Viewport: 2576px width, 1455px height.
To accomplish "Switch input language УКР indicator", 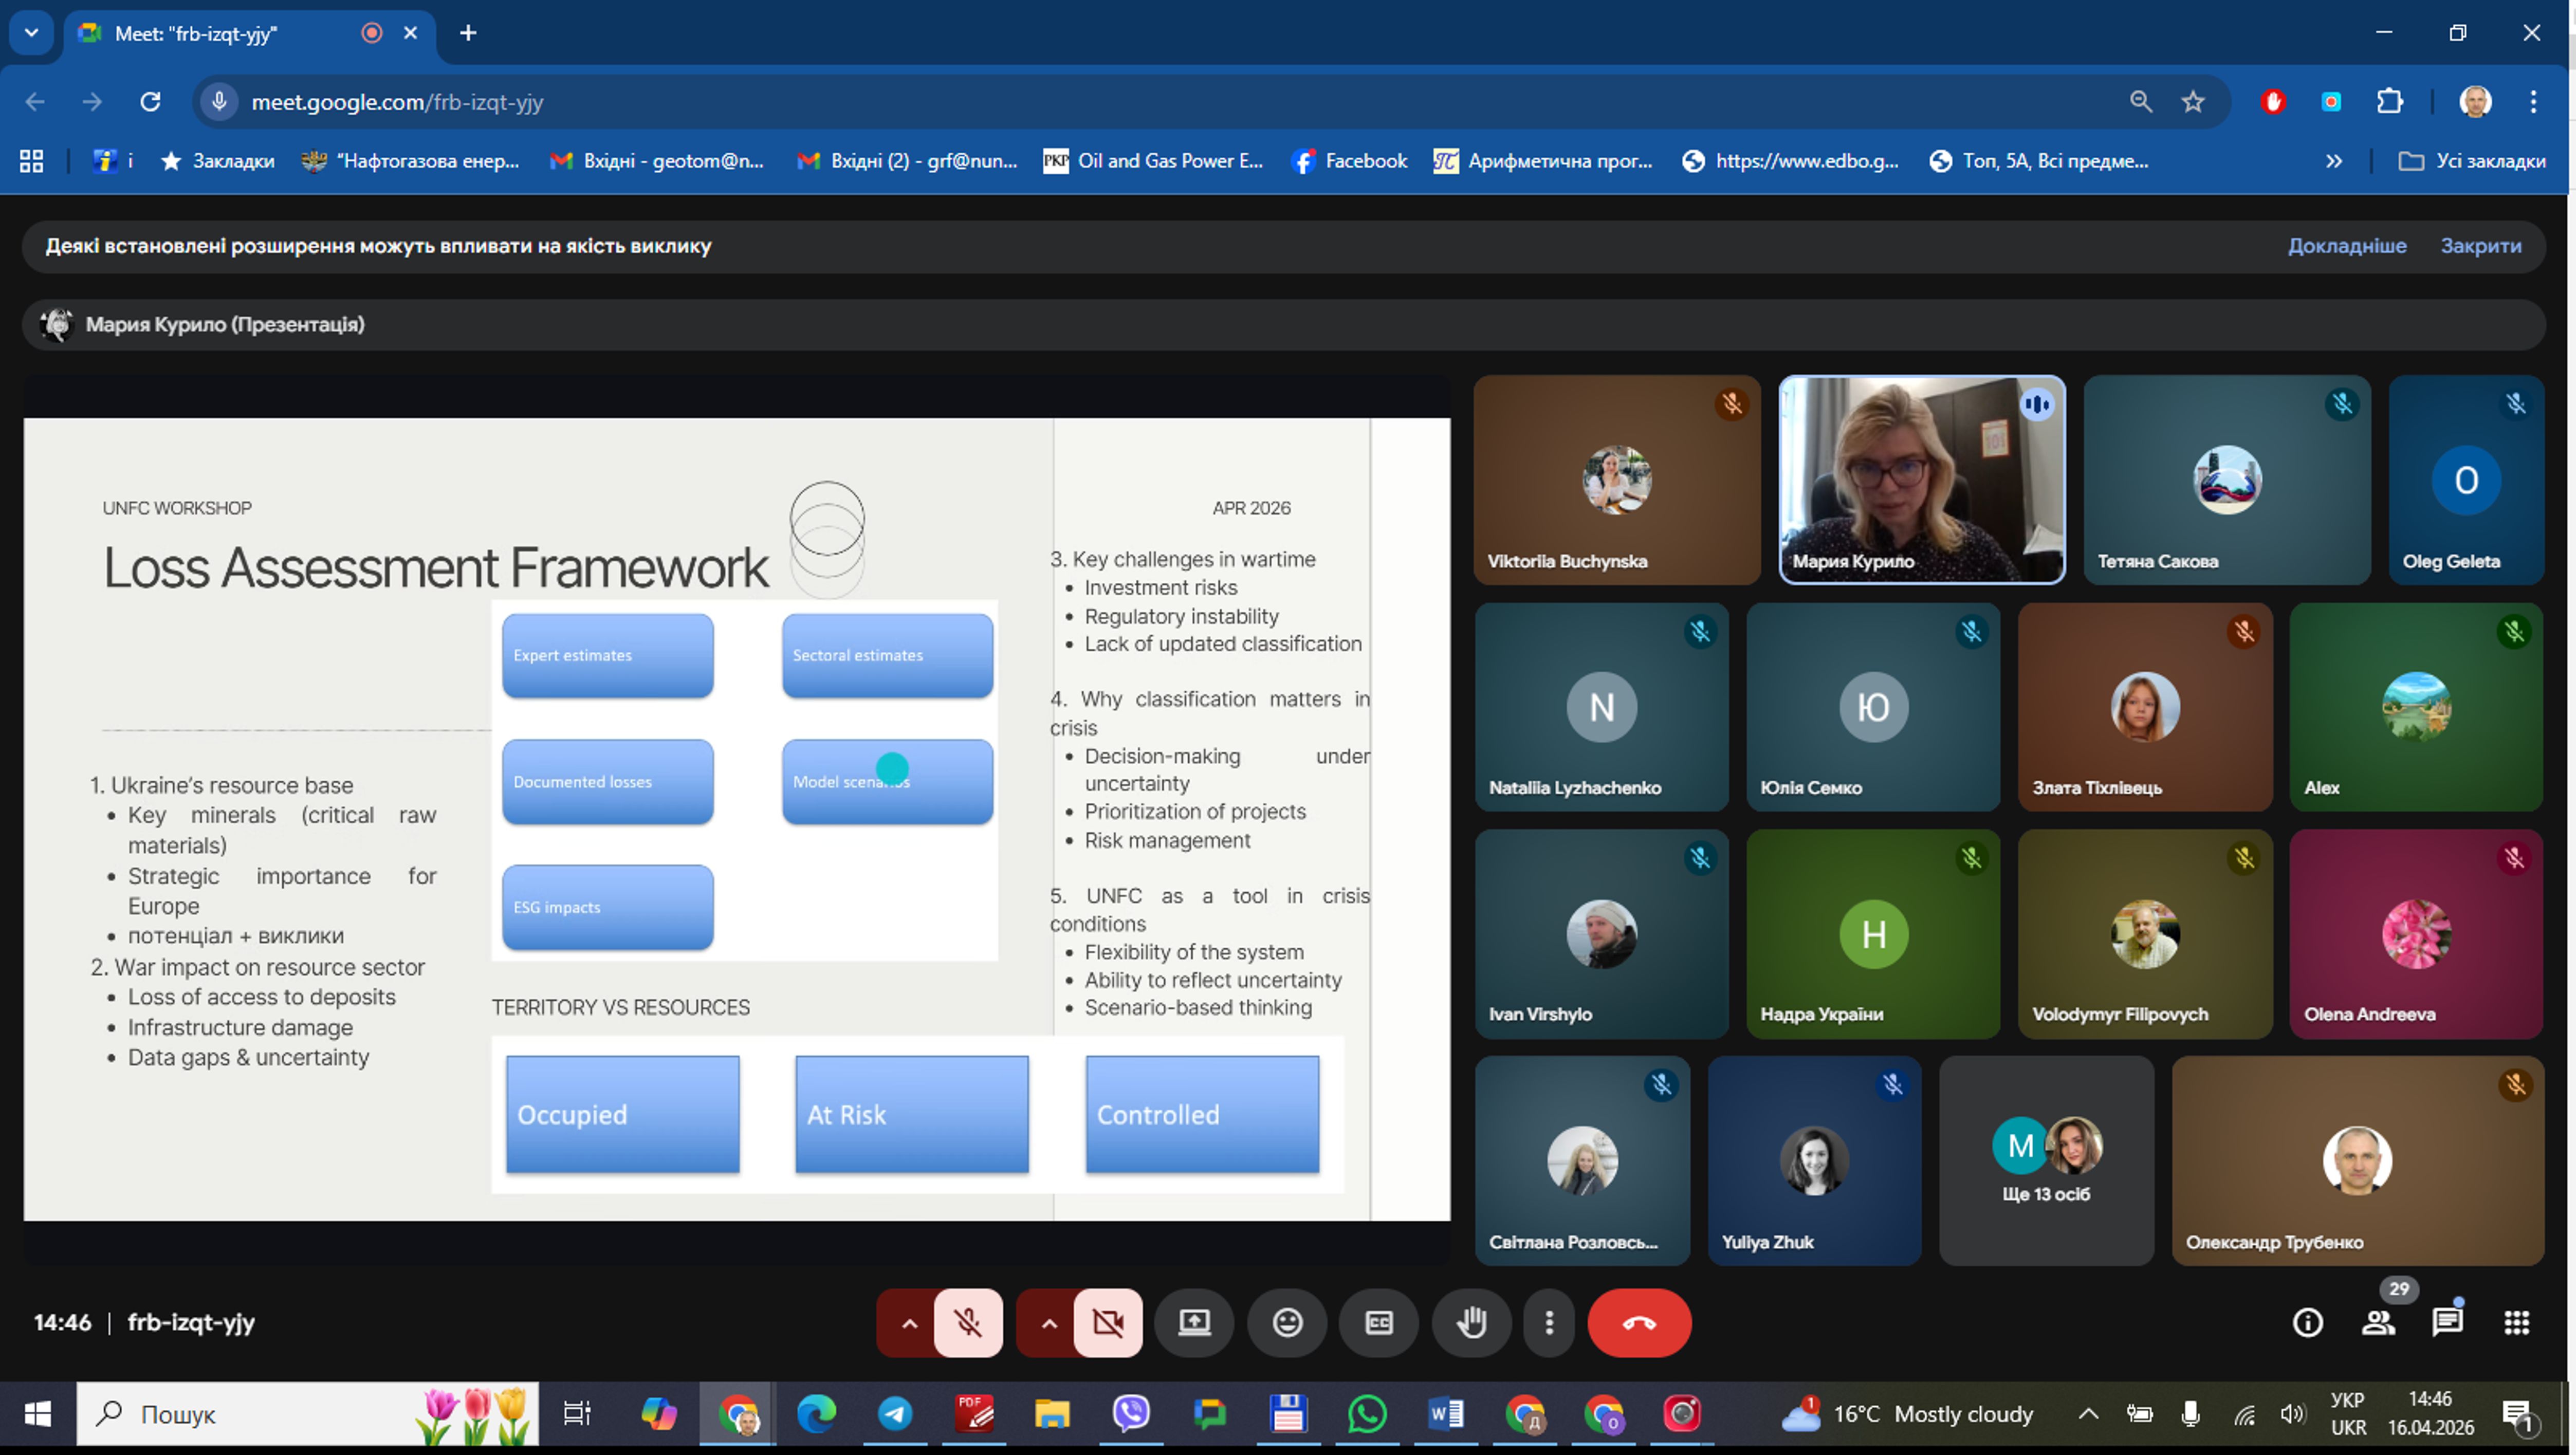I will [2347, 1413].
